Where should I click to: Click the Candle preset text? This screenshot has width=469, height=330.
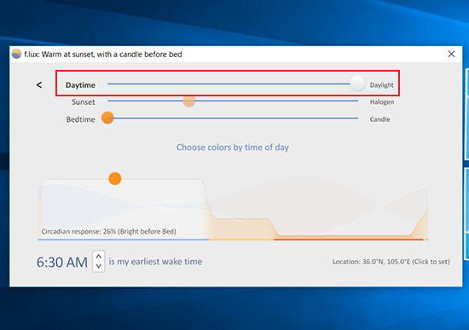coord(379,119)
